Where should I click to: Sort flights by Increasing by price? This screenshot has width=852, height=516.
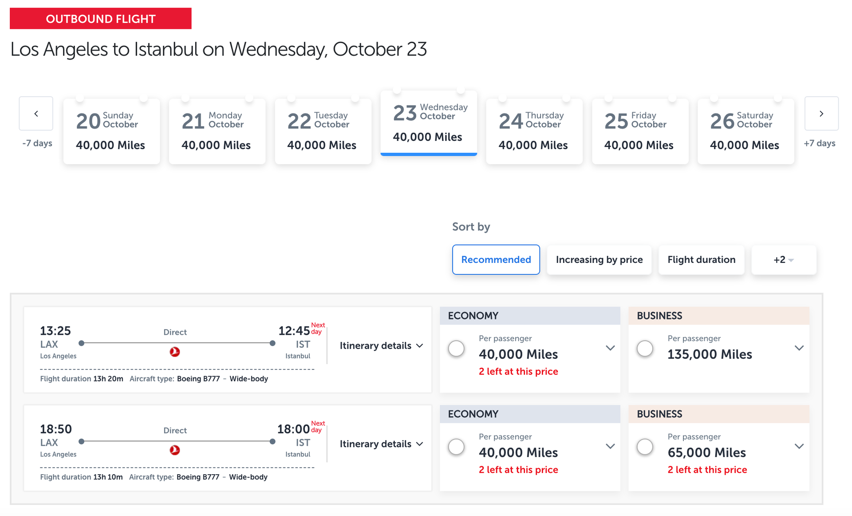(599, 260)
